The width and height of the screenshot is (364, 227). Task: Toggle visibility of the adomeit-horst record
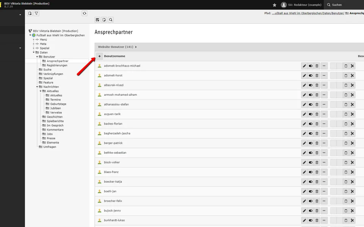click(x=311, y=76)
